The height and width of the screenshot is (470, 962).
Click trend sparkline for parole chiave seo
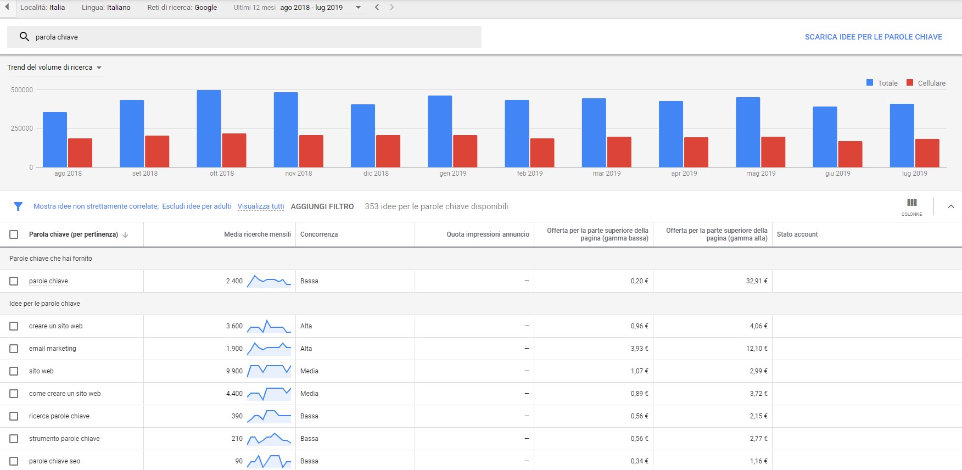(x=269, y=461)
